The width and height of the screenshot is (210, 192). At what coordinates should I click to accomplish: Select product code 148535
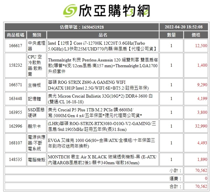[x=15, y=159]
